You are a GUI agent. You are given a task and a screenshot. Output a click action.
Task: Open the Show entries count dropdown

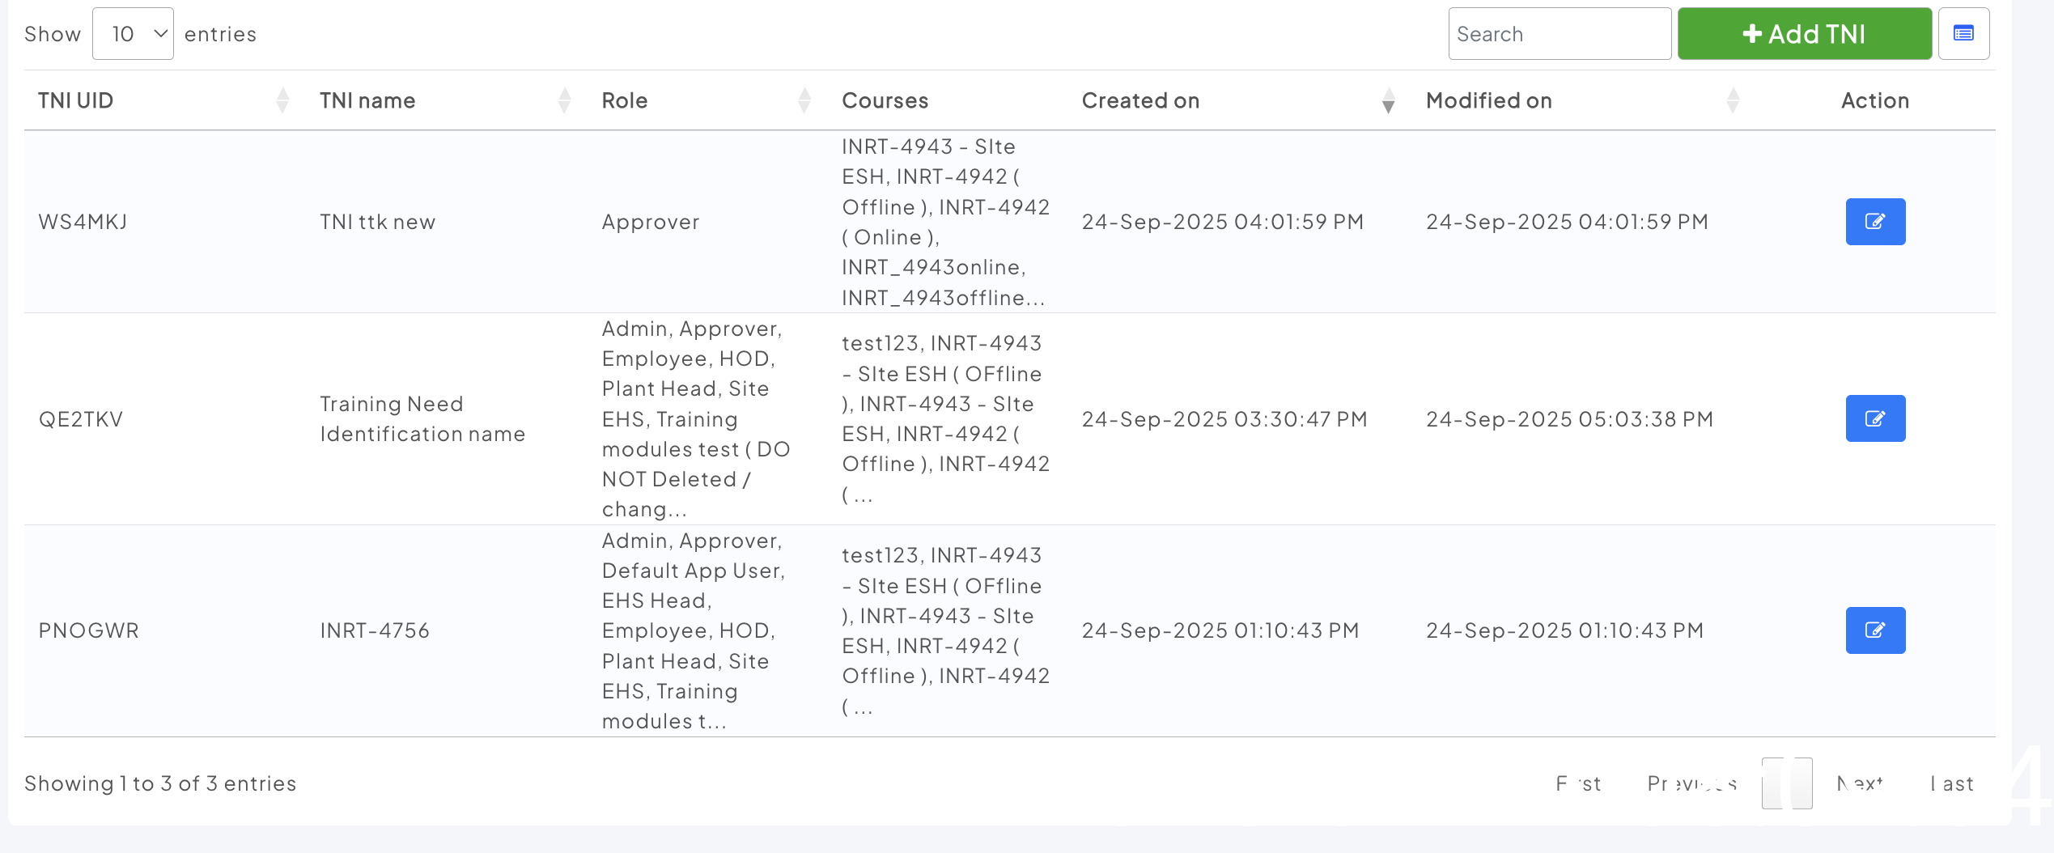coord(134,34)
